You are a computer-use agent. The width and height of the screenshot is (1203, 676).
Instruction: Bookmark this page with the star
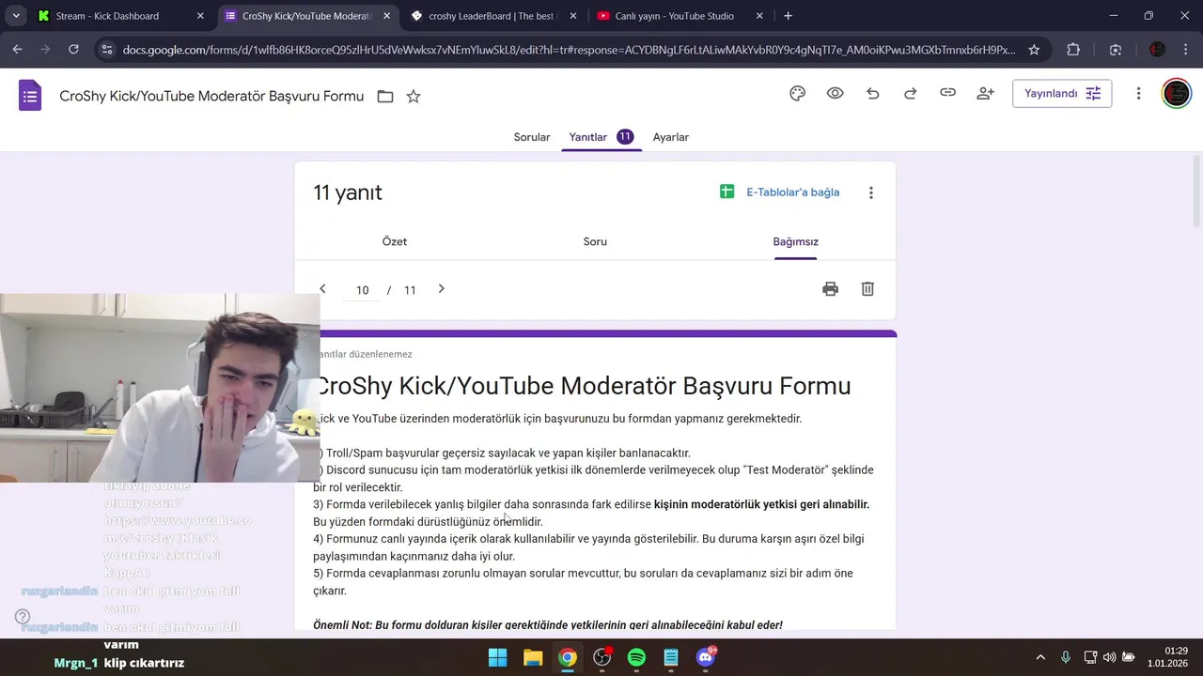point(1034,50)
